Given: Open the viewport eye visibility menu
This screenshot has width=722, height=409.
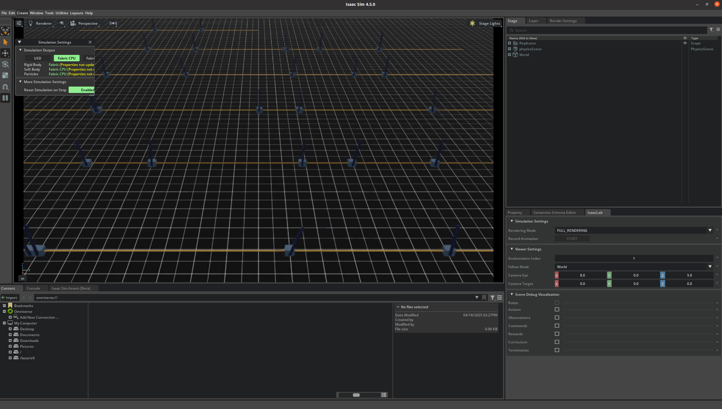Looking at the screenshot, I should point(62,24).
